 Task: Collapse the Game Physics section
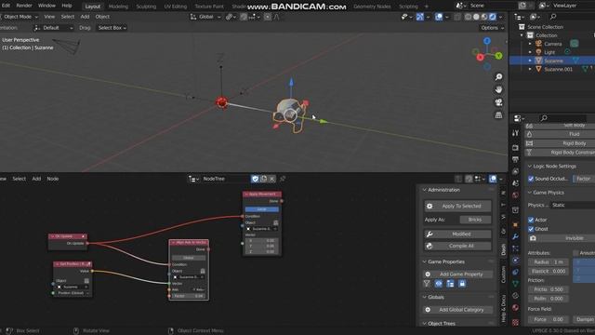coord(529,193)
